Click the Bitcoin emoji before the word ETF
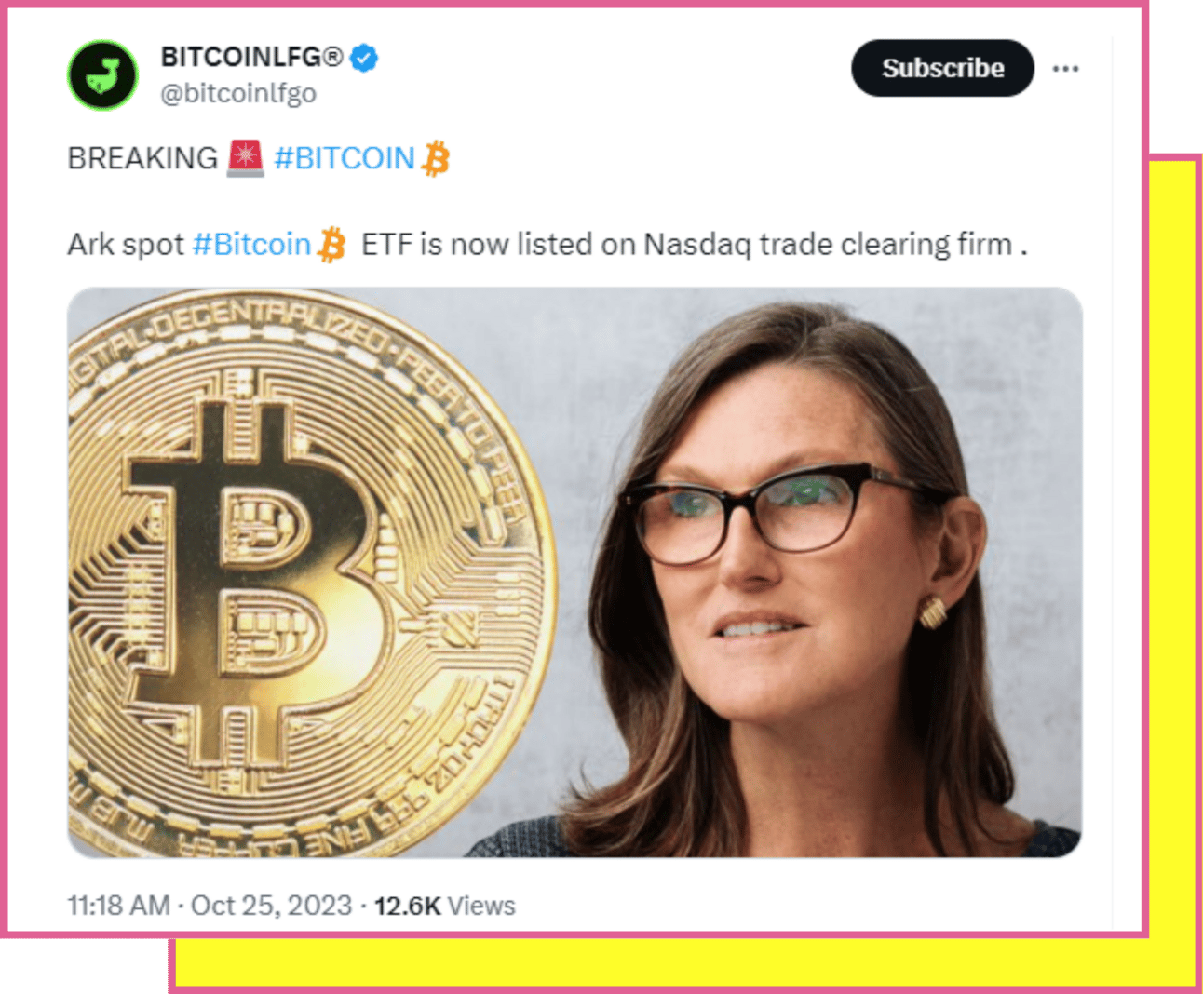The height and width of the screenshot is (994, 1203). coord(331,245)
